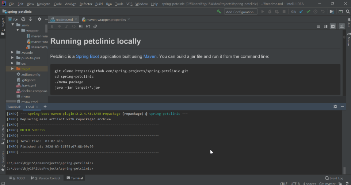Click the green Build Project hammer icon
Screen dimensions: 351x185
(x=219, y=12)
